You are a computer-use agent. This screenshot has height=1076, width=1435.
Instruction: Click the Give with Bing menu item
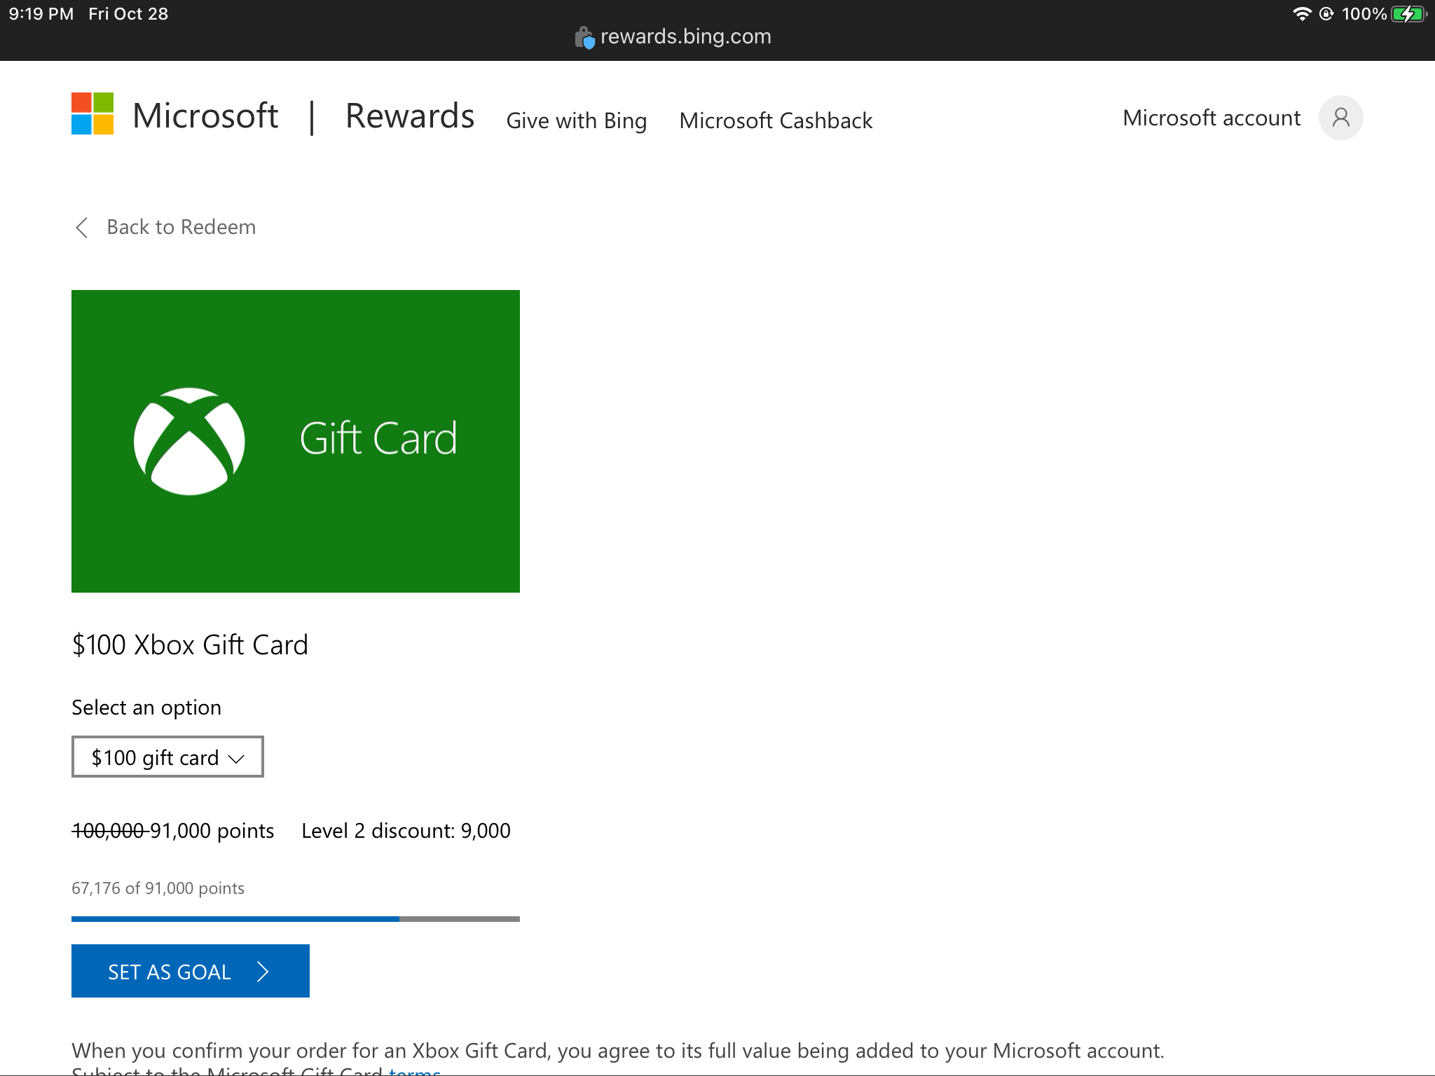575,120
